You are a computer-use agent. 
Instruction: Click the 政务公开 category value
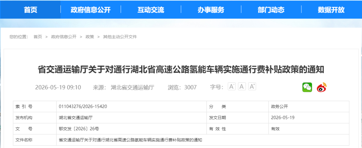click(280, 106)
